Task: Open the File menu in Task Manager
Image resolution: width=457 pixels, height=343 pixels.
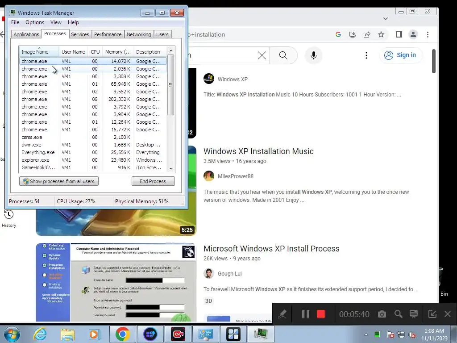Action: click(15, 22)
